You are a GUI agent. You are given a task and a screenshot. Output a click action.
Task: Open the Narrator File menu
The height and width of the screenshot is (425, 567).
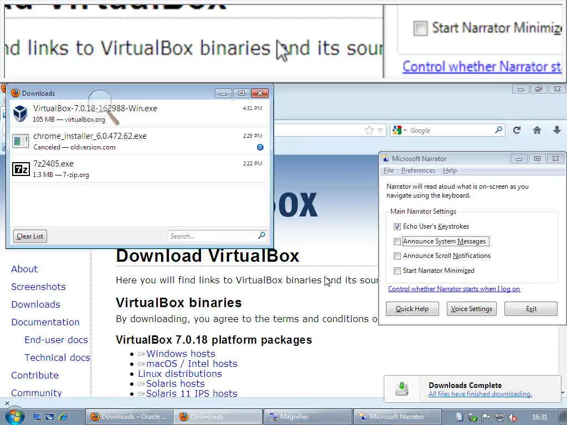(x=389, y=170)
